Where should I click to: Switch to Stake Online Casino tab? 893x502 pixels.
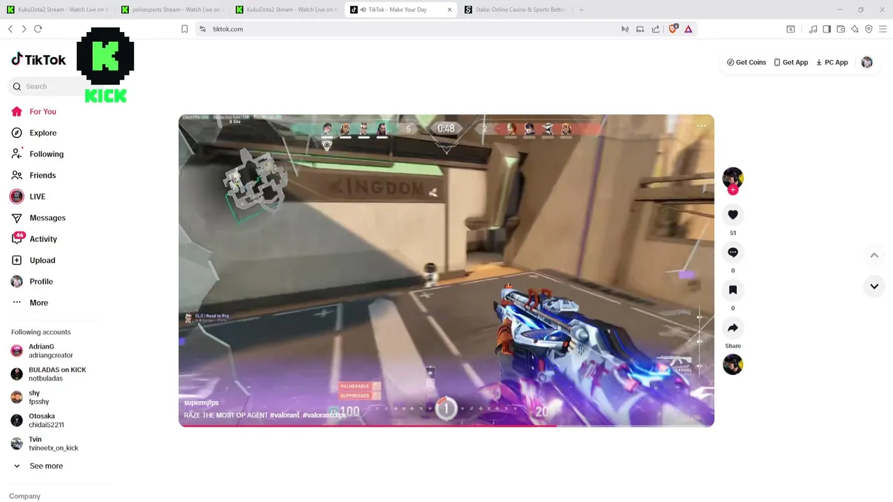pos(516,10)
